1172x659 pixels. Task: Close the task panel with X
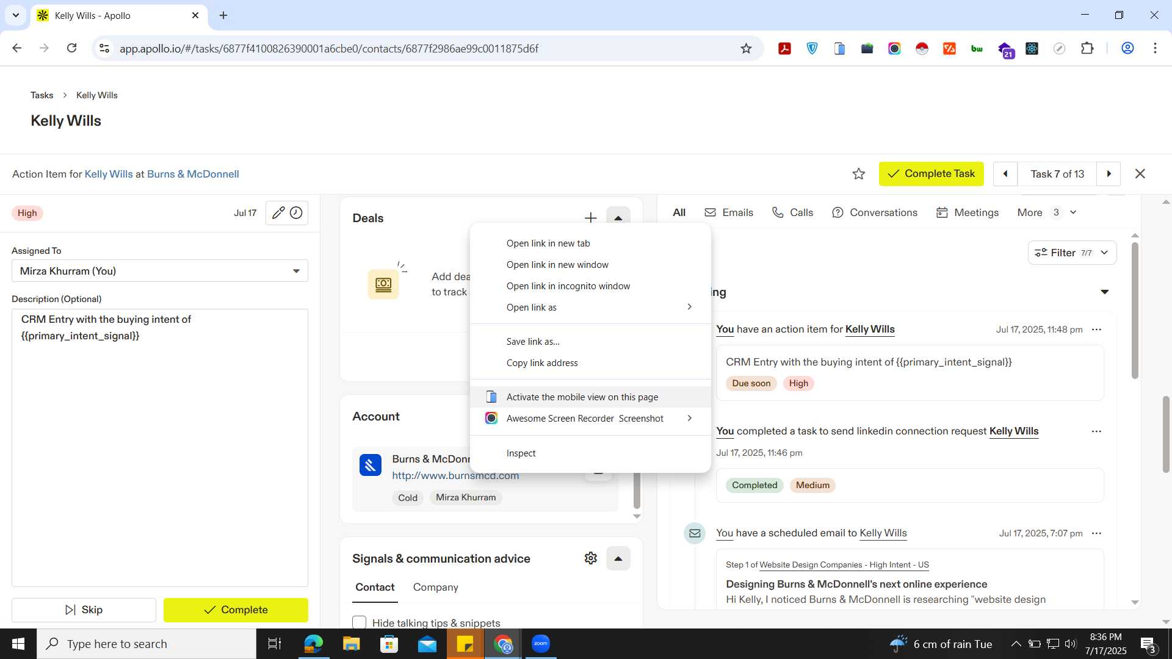click(1140, 174)
